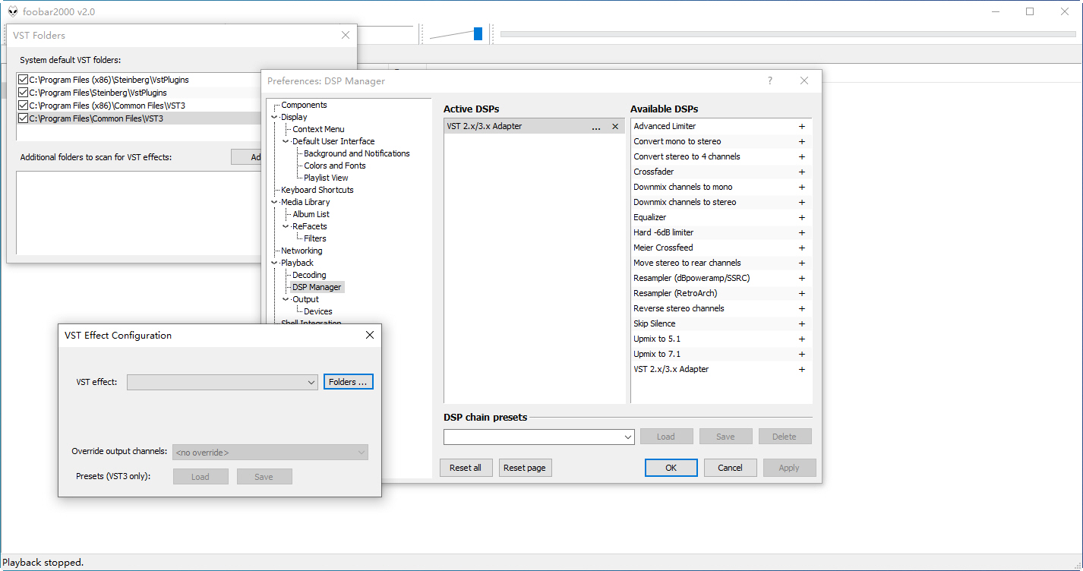
Task: Click the foobar2000 alien logo icon
Action: coord(13,11)
